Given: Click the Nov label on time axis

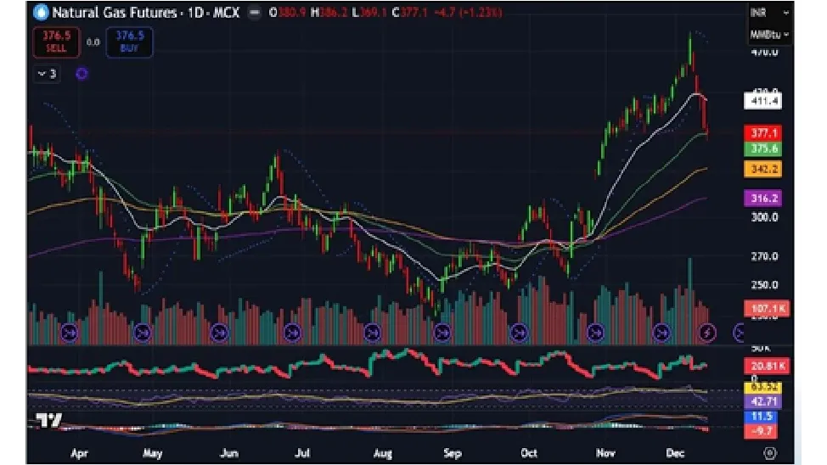Looking at the screenshot, I should pos(605,453).
